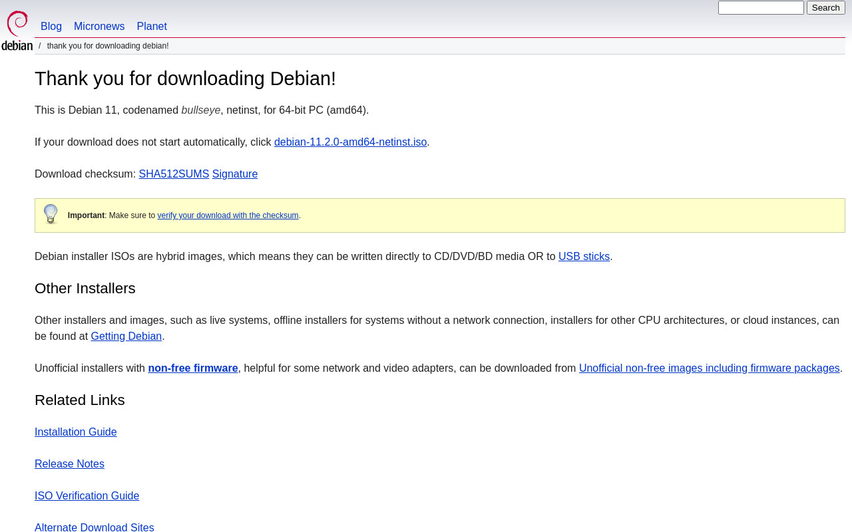The height and width of the screenshot is (532, 852).
Task: Open the Blog menu link
Action: (x=51, y=27)
